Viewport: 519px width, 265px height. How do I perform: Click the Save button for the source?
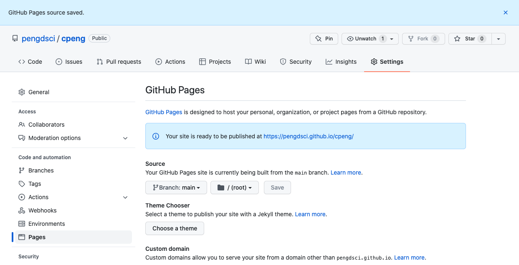coord(277,187)
